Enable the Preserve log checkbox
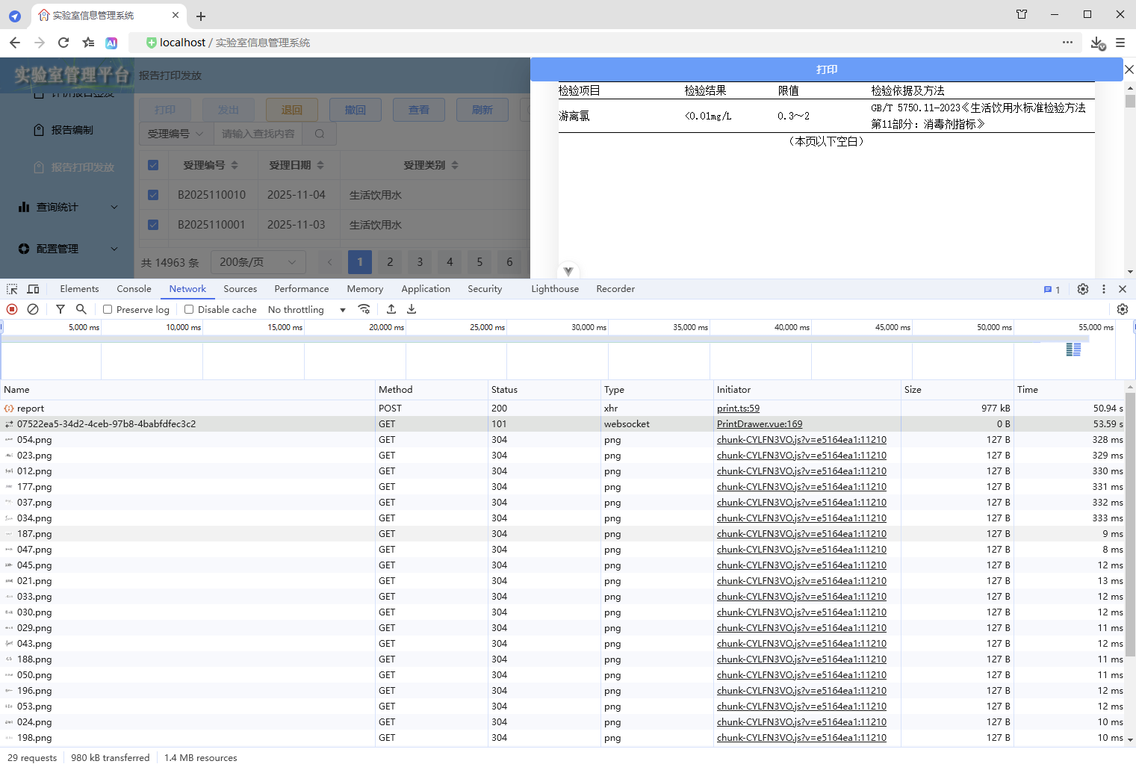Viewport: 1136px width, 767px height. 108,309
